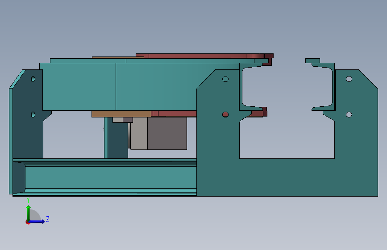Select the long red top plate
Screen dimensions: 387x250
(197, 56)
